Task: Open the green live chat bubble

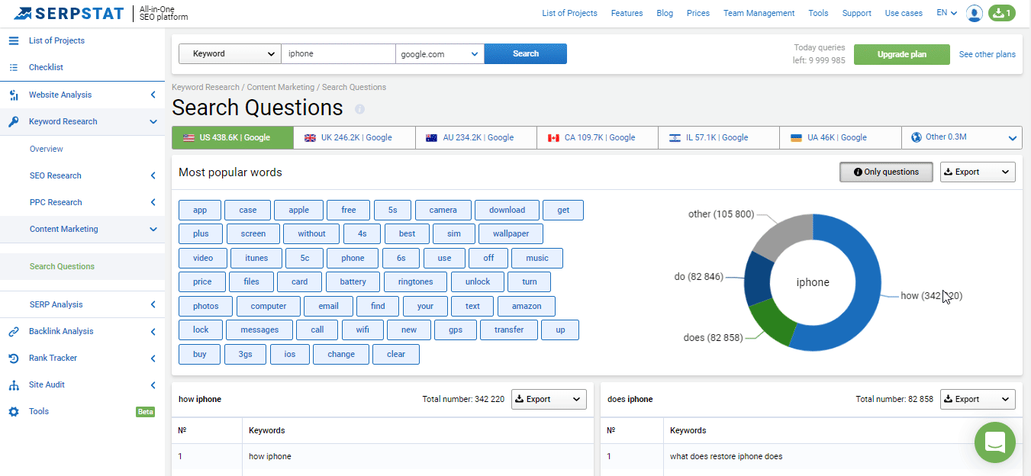Action: [995, 442]
